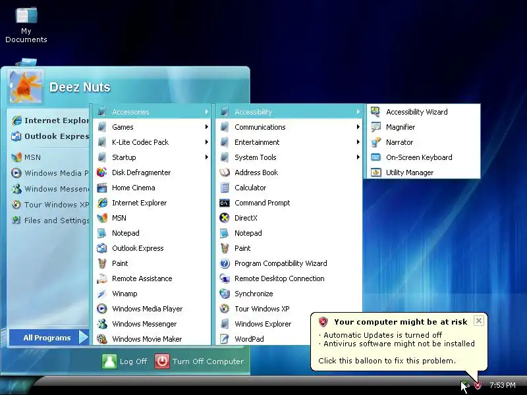Expand the K-Lite Codec Pack submenu arrow
527x395 pixels.
(206, 142)
